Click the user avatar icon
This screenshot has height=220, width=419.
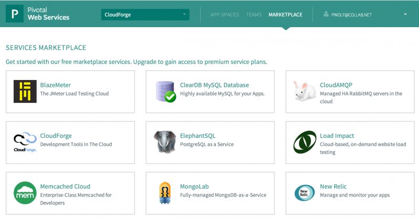pyautogui.click(x=326, y=14)
